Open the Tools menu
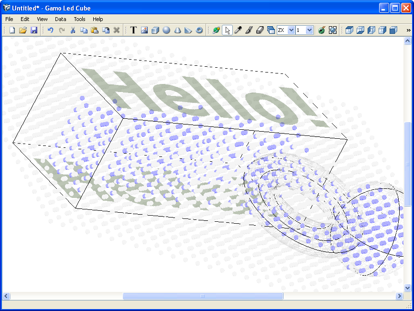 click(x=79, y=19)
